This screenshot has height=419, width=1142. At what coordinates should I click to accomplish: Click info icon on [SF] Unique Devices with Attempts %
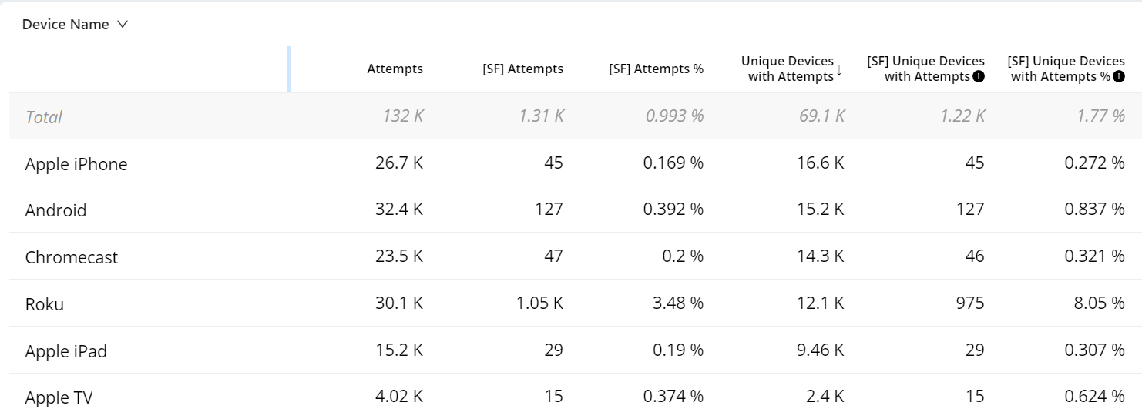click(x=1119, y=76)
